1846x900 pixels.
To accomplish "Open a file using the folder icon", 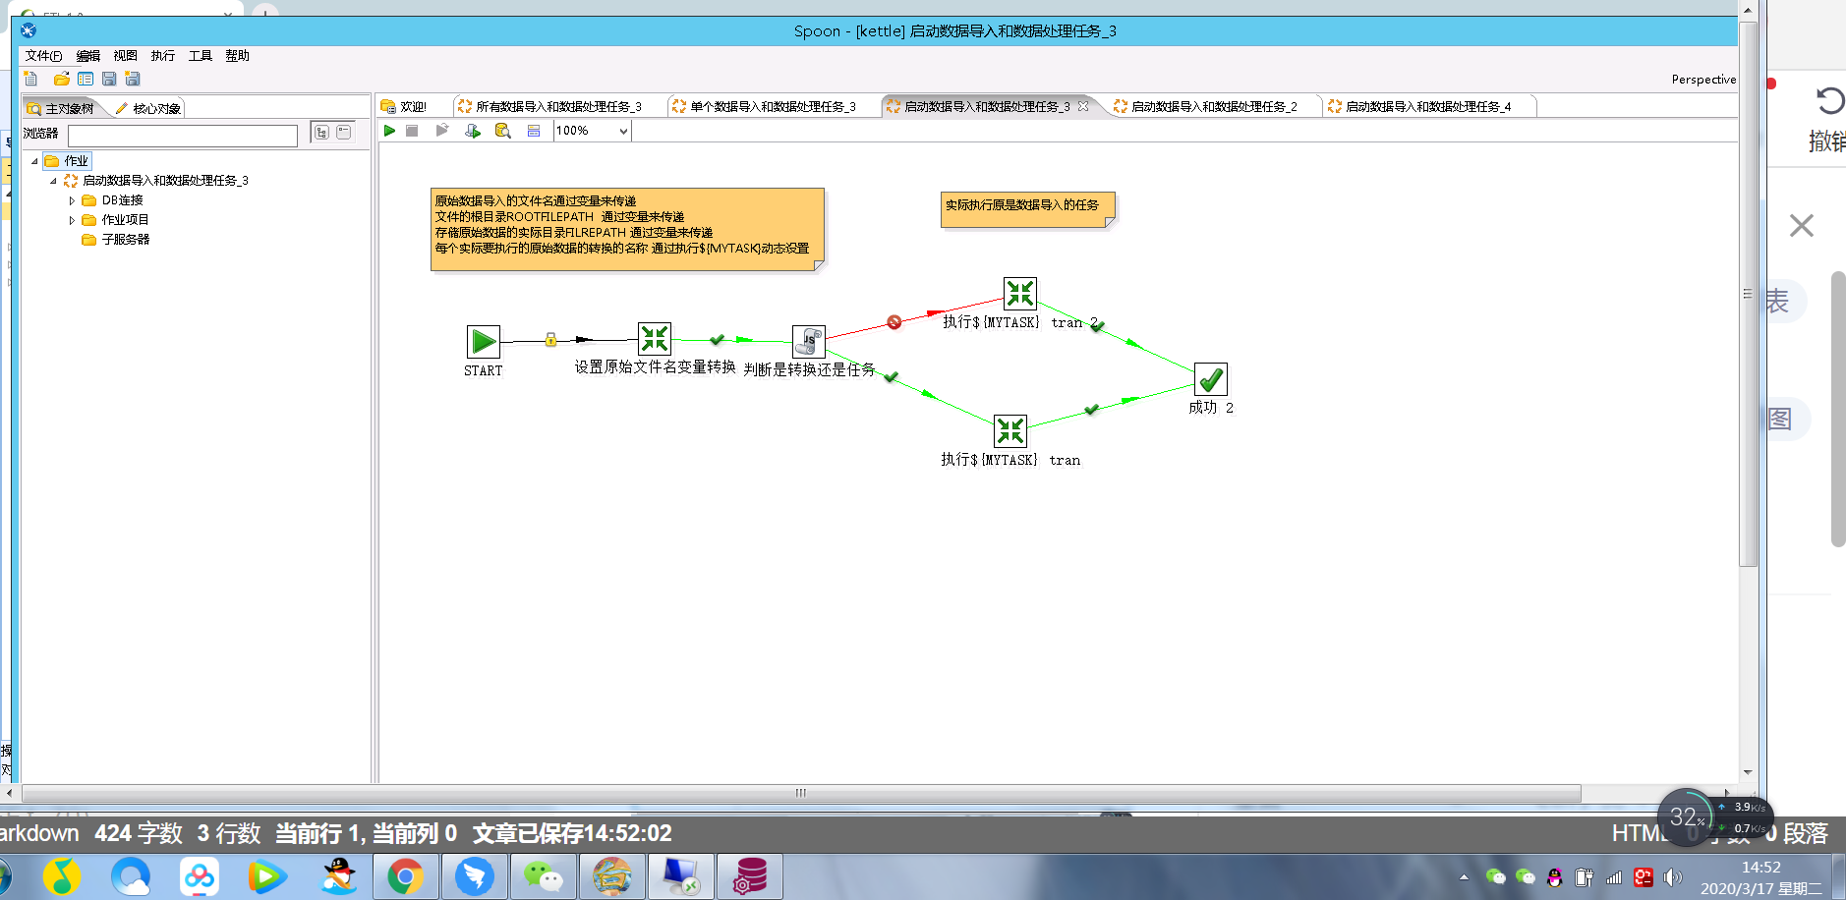I will pyautogui.click(x=61, y=79).
